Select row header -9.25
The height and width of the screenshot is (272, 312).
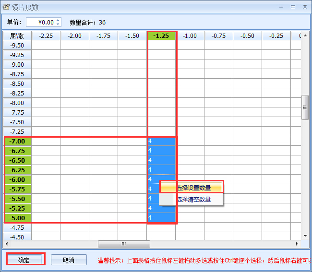tap(17, 55)
